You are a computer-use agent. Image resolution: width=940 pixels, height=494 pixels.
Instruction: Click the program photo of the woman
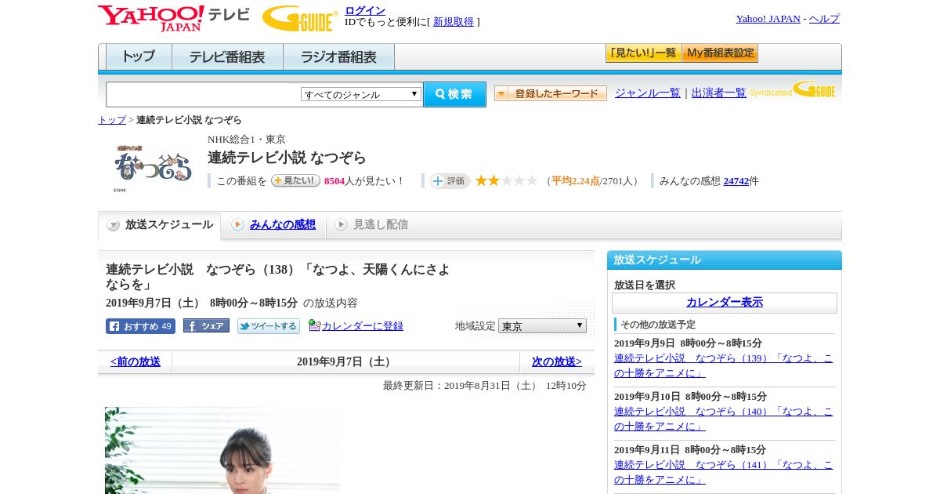[x=222, y=450]
